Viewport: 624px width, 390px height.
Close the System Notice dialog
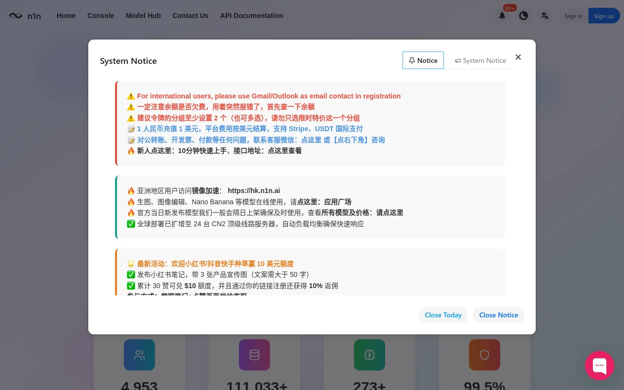click(x=518, y=57)
